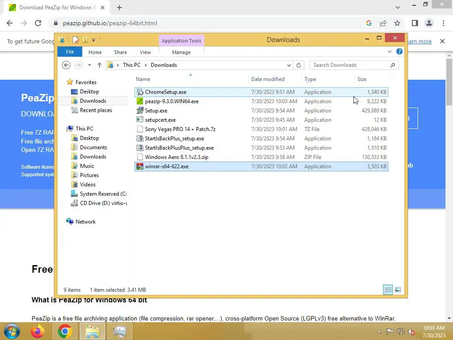Dismiss the Chrome notification bar
This screenshot has width=453, height=340.
click(x=442, y=41)
